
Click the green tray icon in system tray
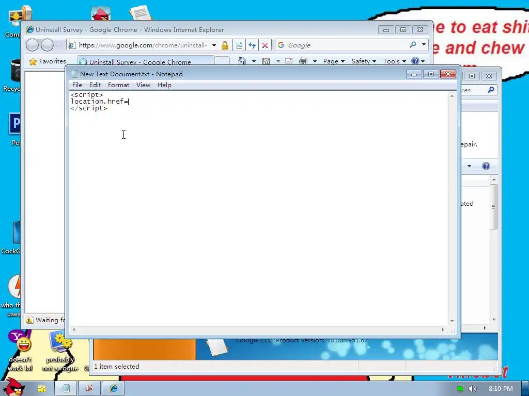coord(460,389)
